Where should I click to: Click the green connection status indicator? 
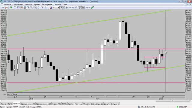click(x=177, y=107)
